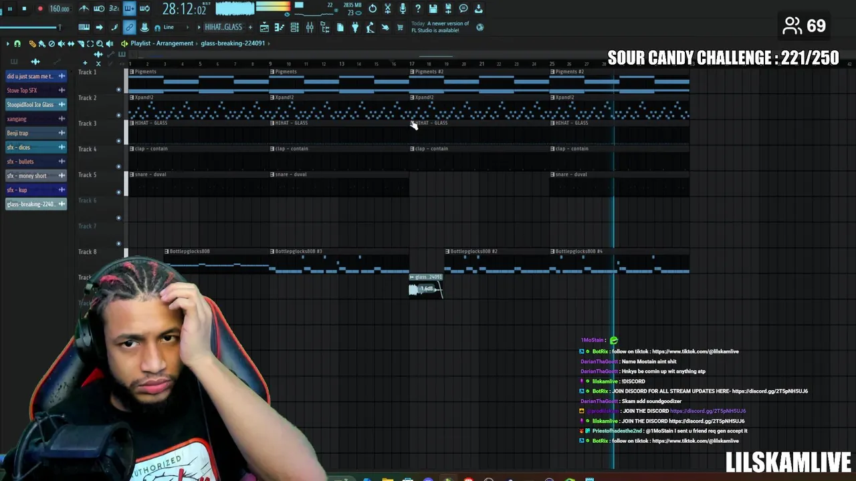Pause playback with the transport pause button

pos(9,9)
